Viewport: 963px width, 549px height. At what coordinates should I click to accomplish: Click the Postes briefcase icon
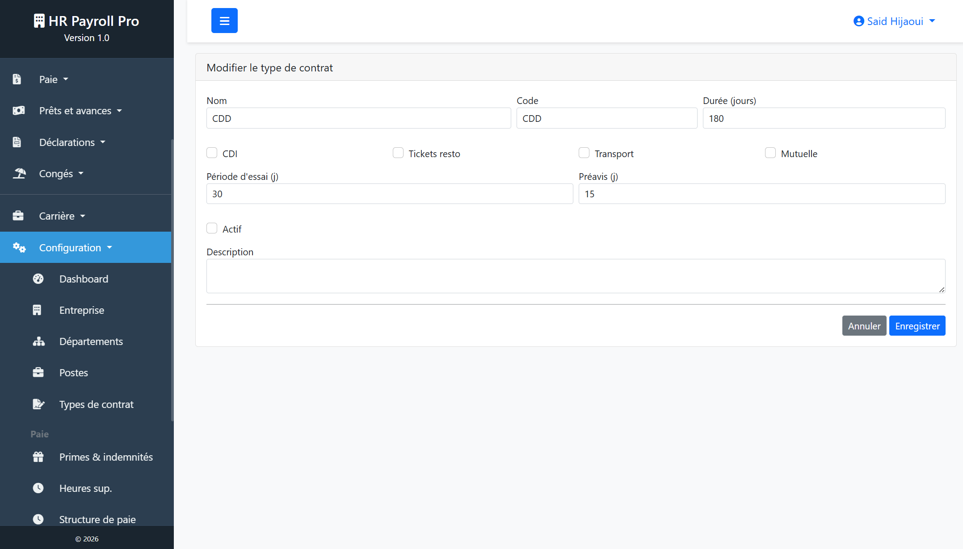coord(38,373)
